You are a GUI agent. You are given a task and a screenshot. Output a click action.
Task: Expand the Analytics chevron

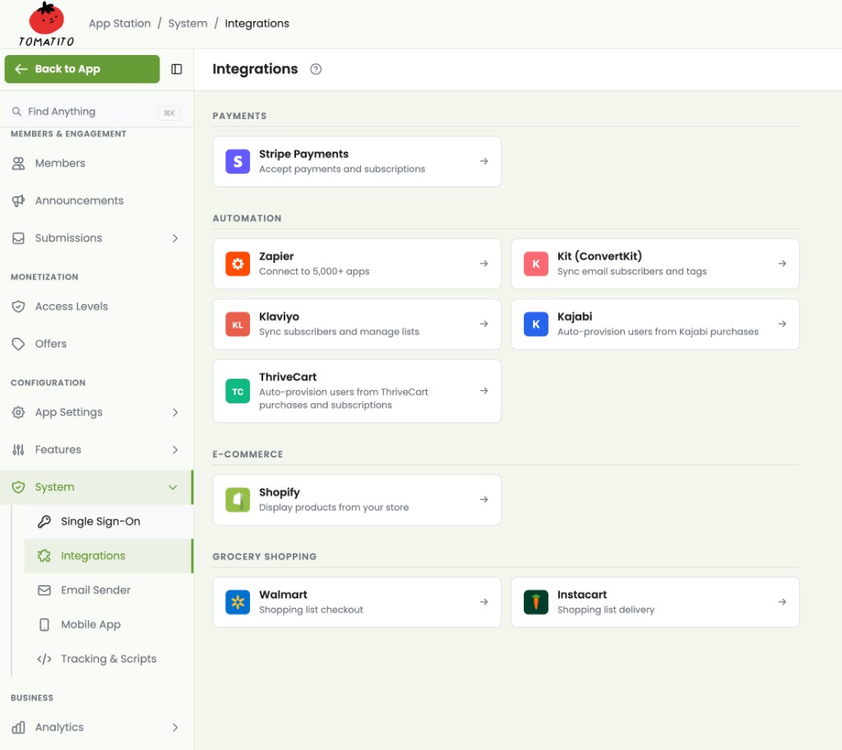tap(175, 728)
